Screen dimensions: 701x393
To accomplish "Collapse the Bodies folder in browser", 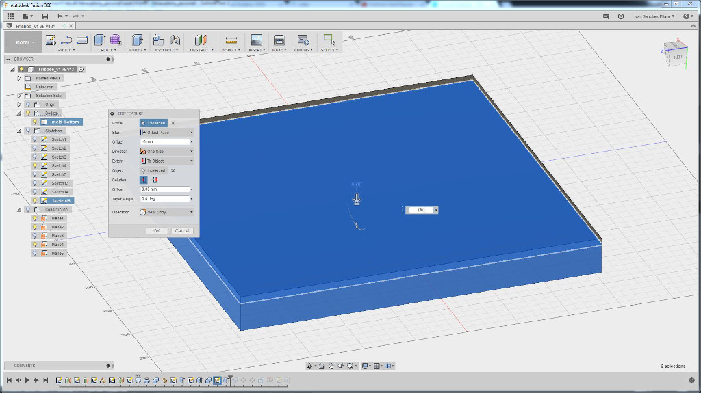I will click(19, 113).
